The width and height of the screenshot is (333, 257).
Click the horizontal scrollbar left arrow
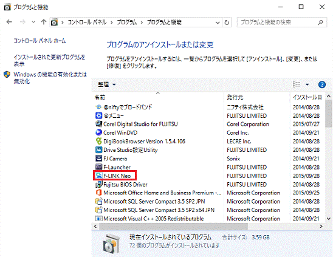(x=95, y=227)
